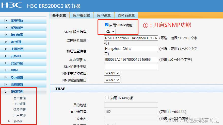The width and height of the screenshot is (223, 125).
Task: Click arrow icon beside 接口管理
Action: coord(6,35)
